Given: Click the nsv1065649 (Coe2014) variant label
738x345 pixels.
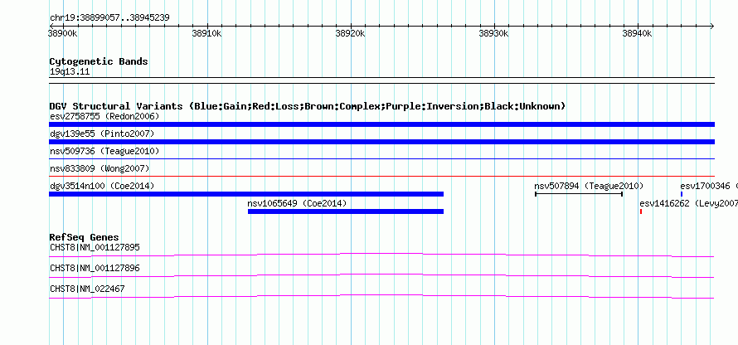Looking at the screenshot, I should tap(297, 203).
